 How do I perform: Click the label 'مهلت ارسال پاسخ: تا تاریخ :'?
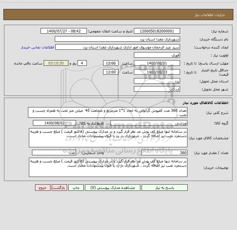tap(206, 63)
